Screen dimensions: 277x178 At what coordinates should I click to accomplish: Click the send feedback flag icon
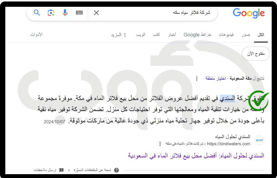tap(61, 170)
